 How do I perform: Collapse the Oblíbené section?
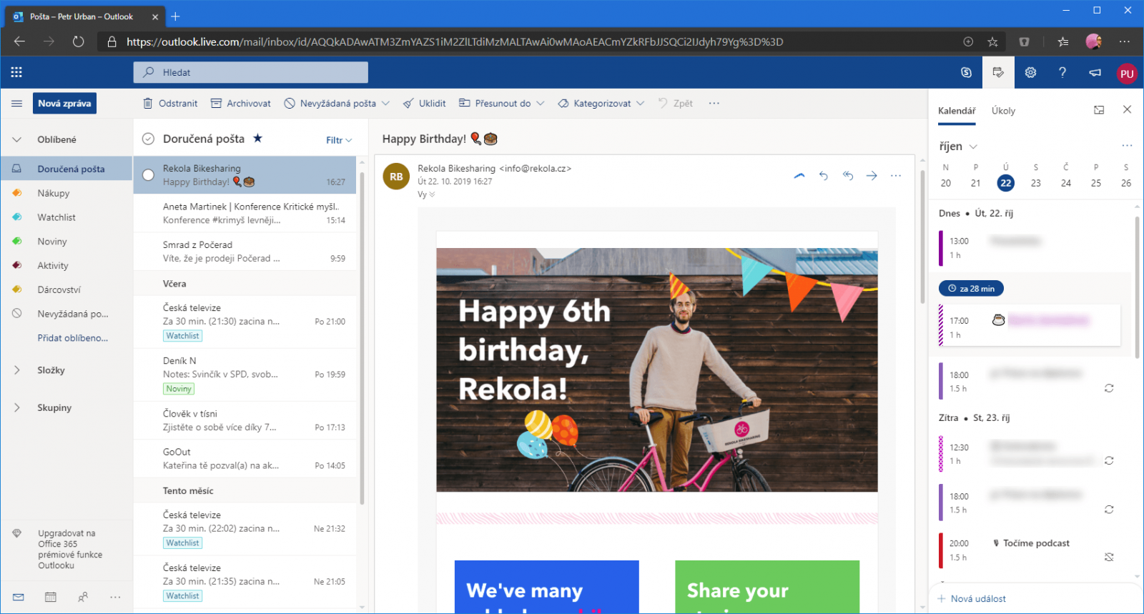pyautogui.click(x=16, y=139)
